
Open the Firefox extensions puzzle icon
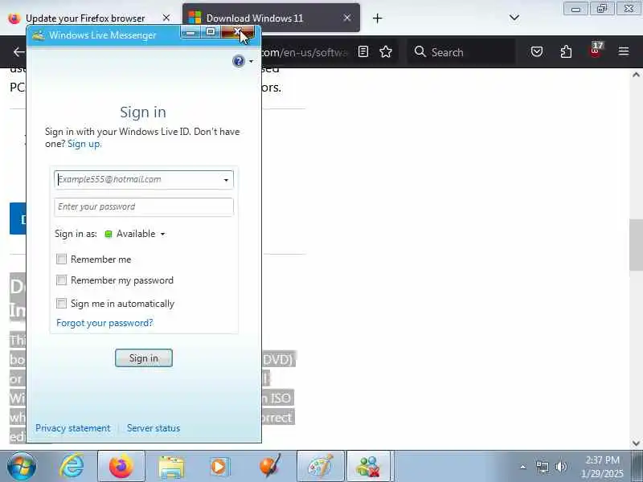(x=566, y=51)
